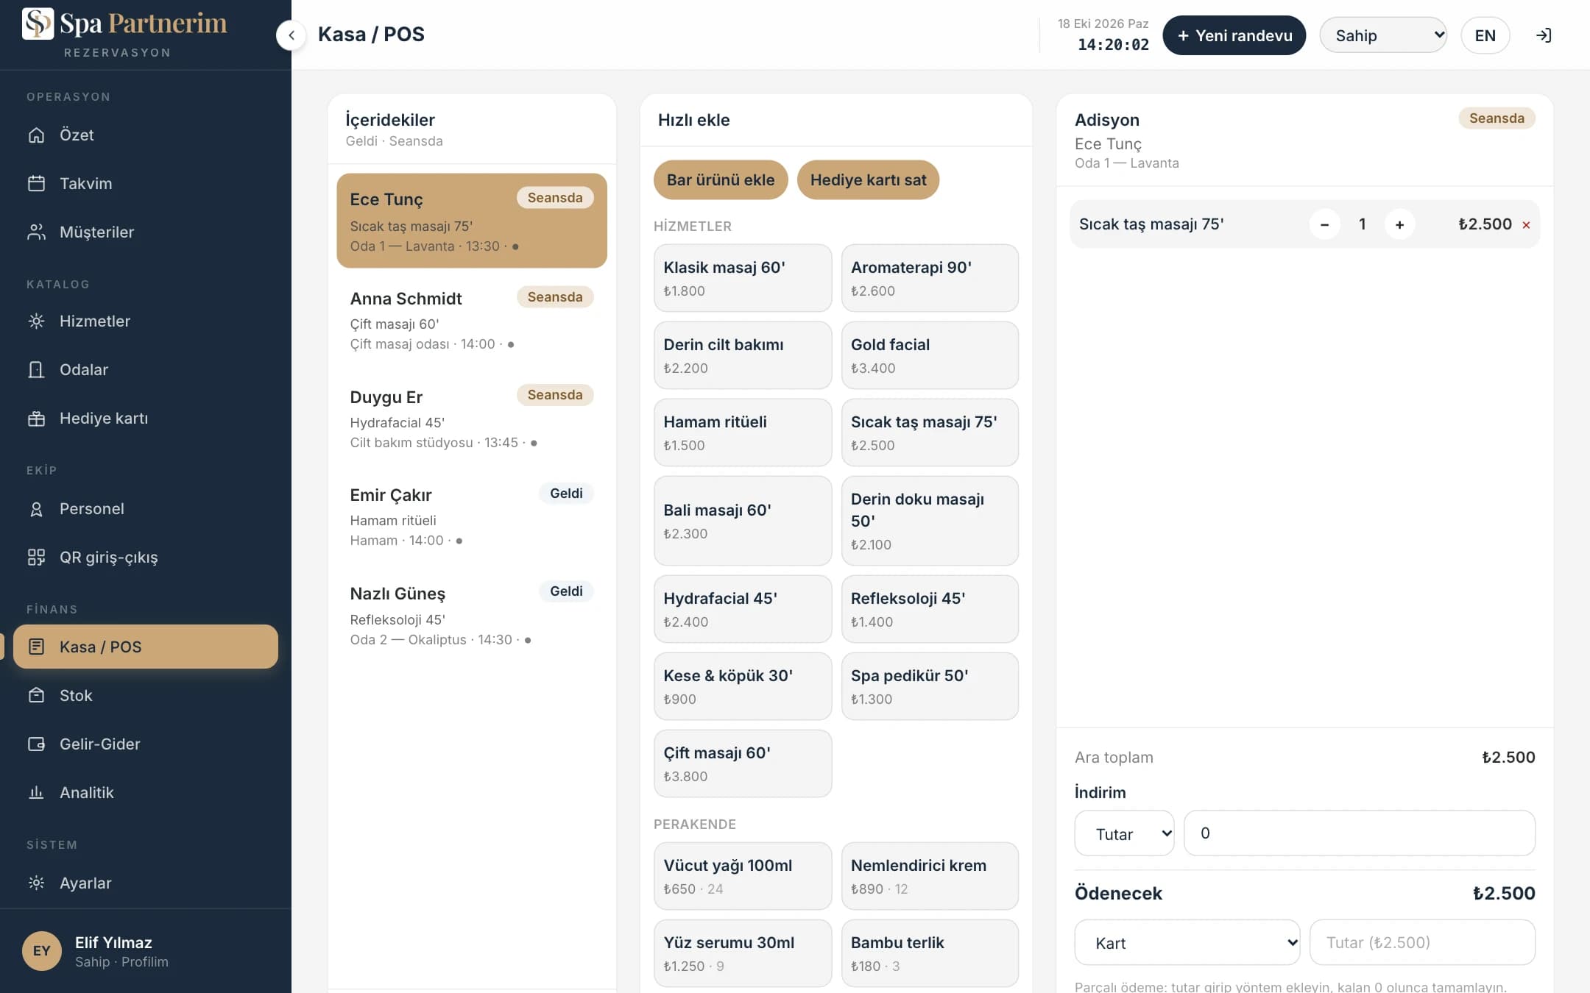Click the payment Tutar input field
Screen dimensions: 1590x993
1422,942
